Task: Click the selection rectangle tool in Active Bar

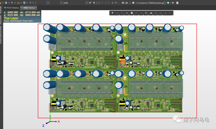Action: tap(122, 13)
